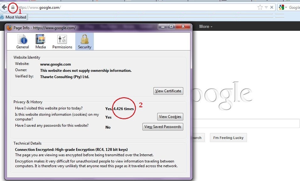Click the Firefox icon in Page Info title bar
Image resolution: width=300 pixels, height=181 pixels.
(9, 28)
